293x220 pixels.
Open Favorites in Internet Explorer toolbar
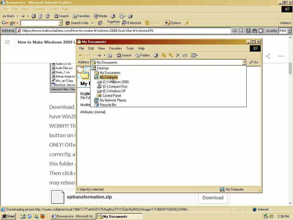coord(81,16)
